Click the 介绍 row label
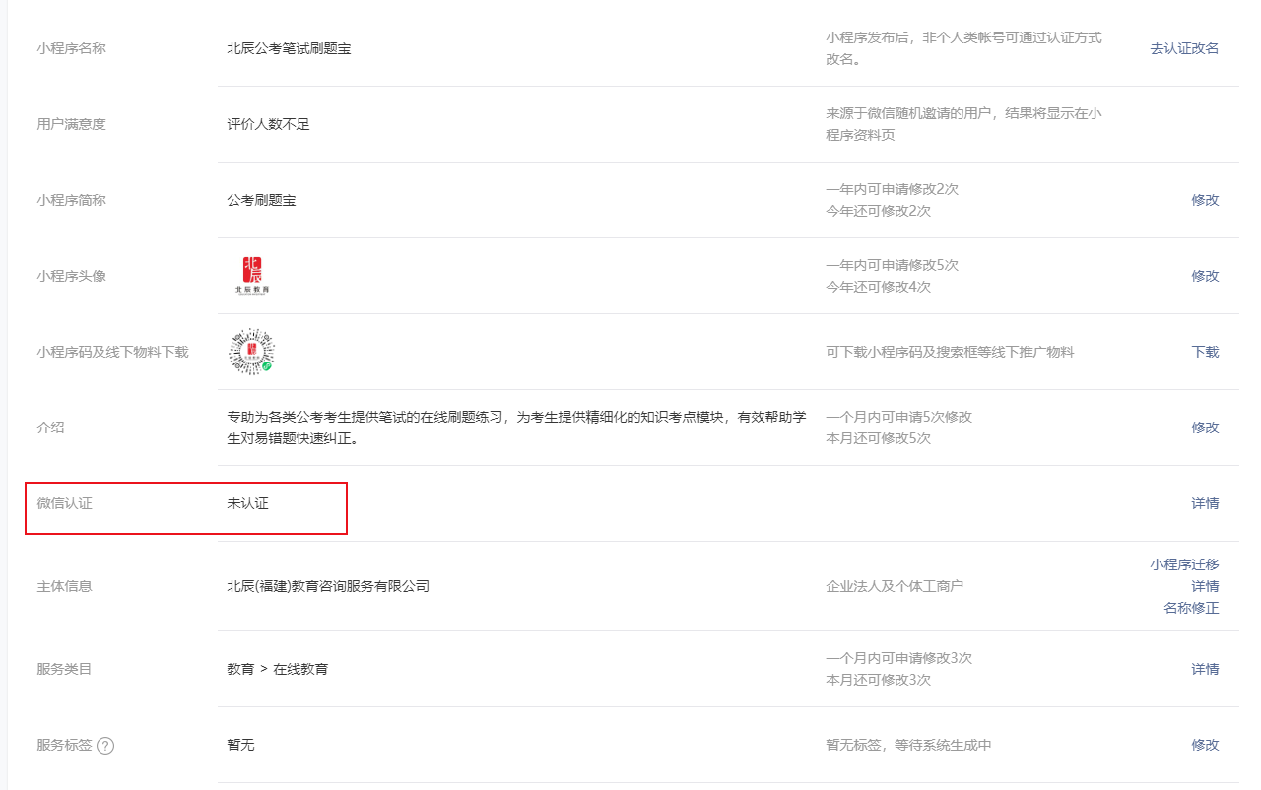The width and height of the screenshot is (1261, 790). point(50,428)
